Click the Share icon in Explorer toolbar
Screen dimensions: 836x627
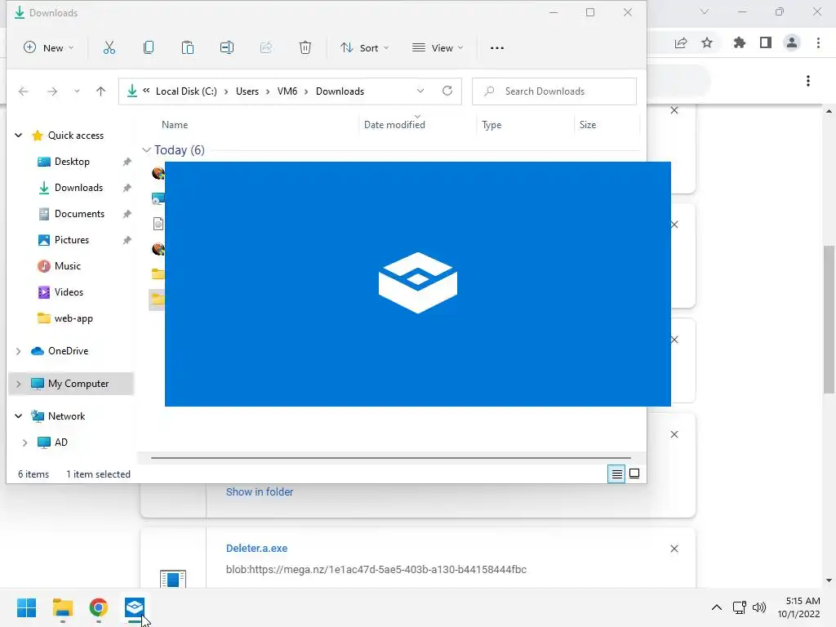coord(266,48)
